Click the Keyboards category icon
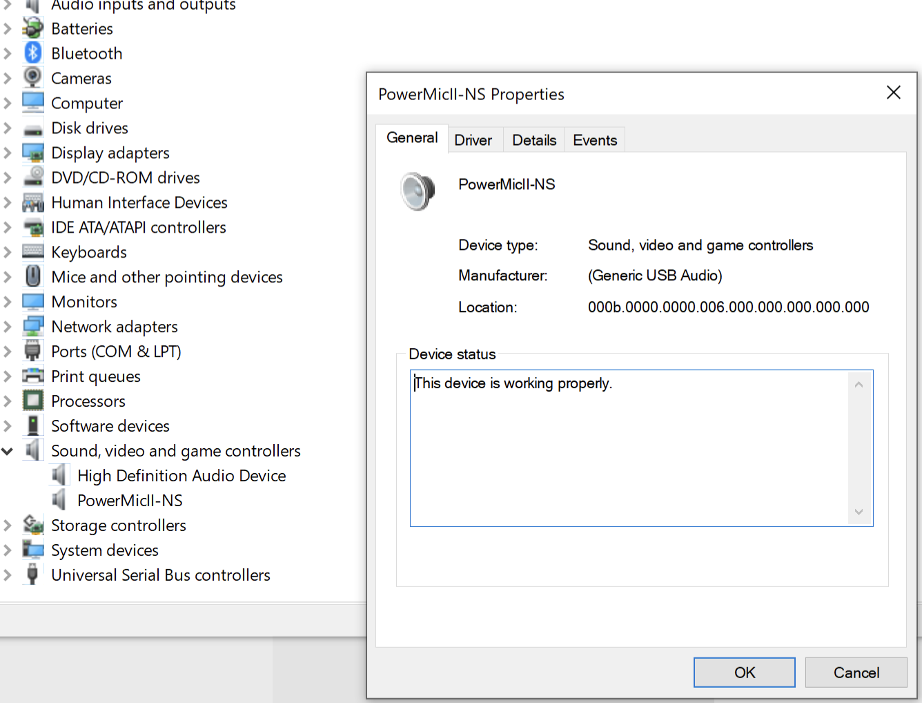The width and height of the screenshot is (922, 703). (32, 252)
